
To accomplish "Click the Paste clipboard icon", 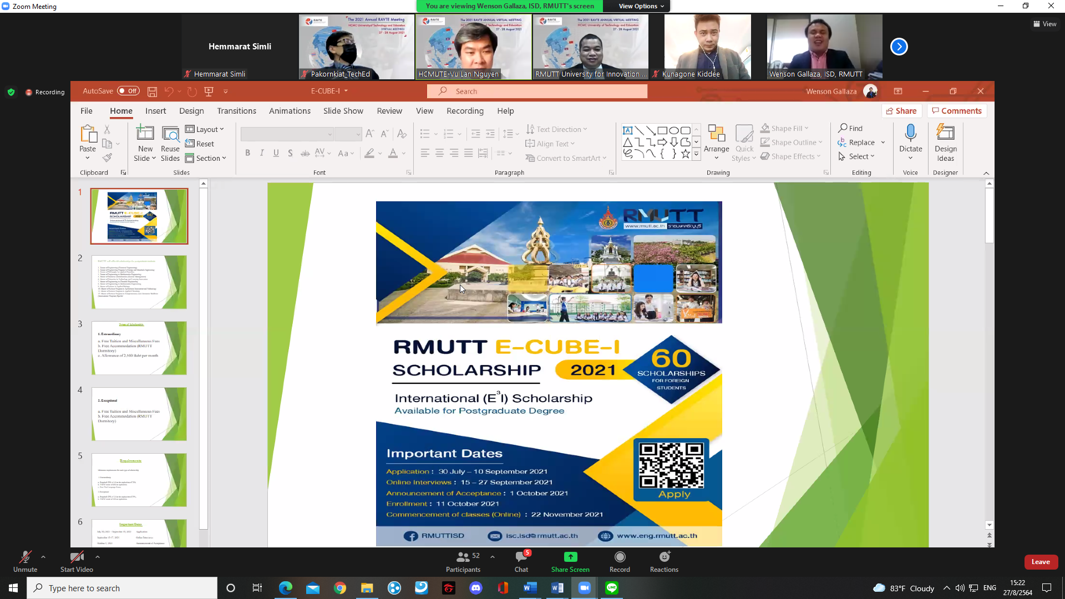I will 88,134.
